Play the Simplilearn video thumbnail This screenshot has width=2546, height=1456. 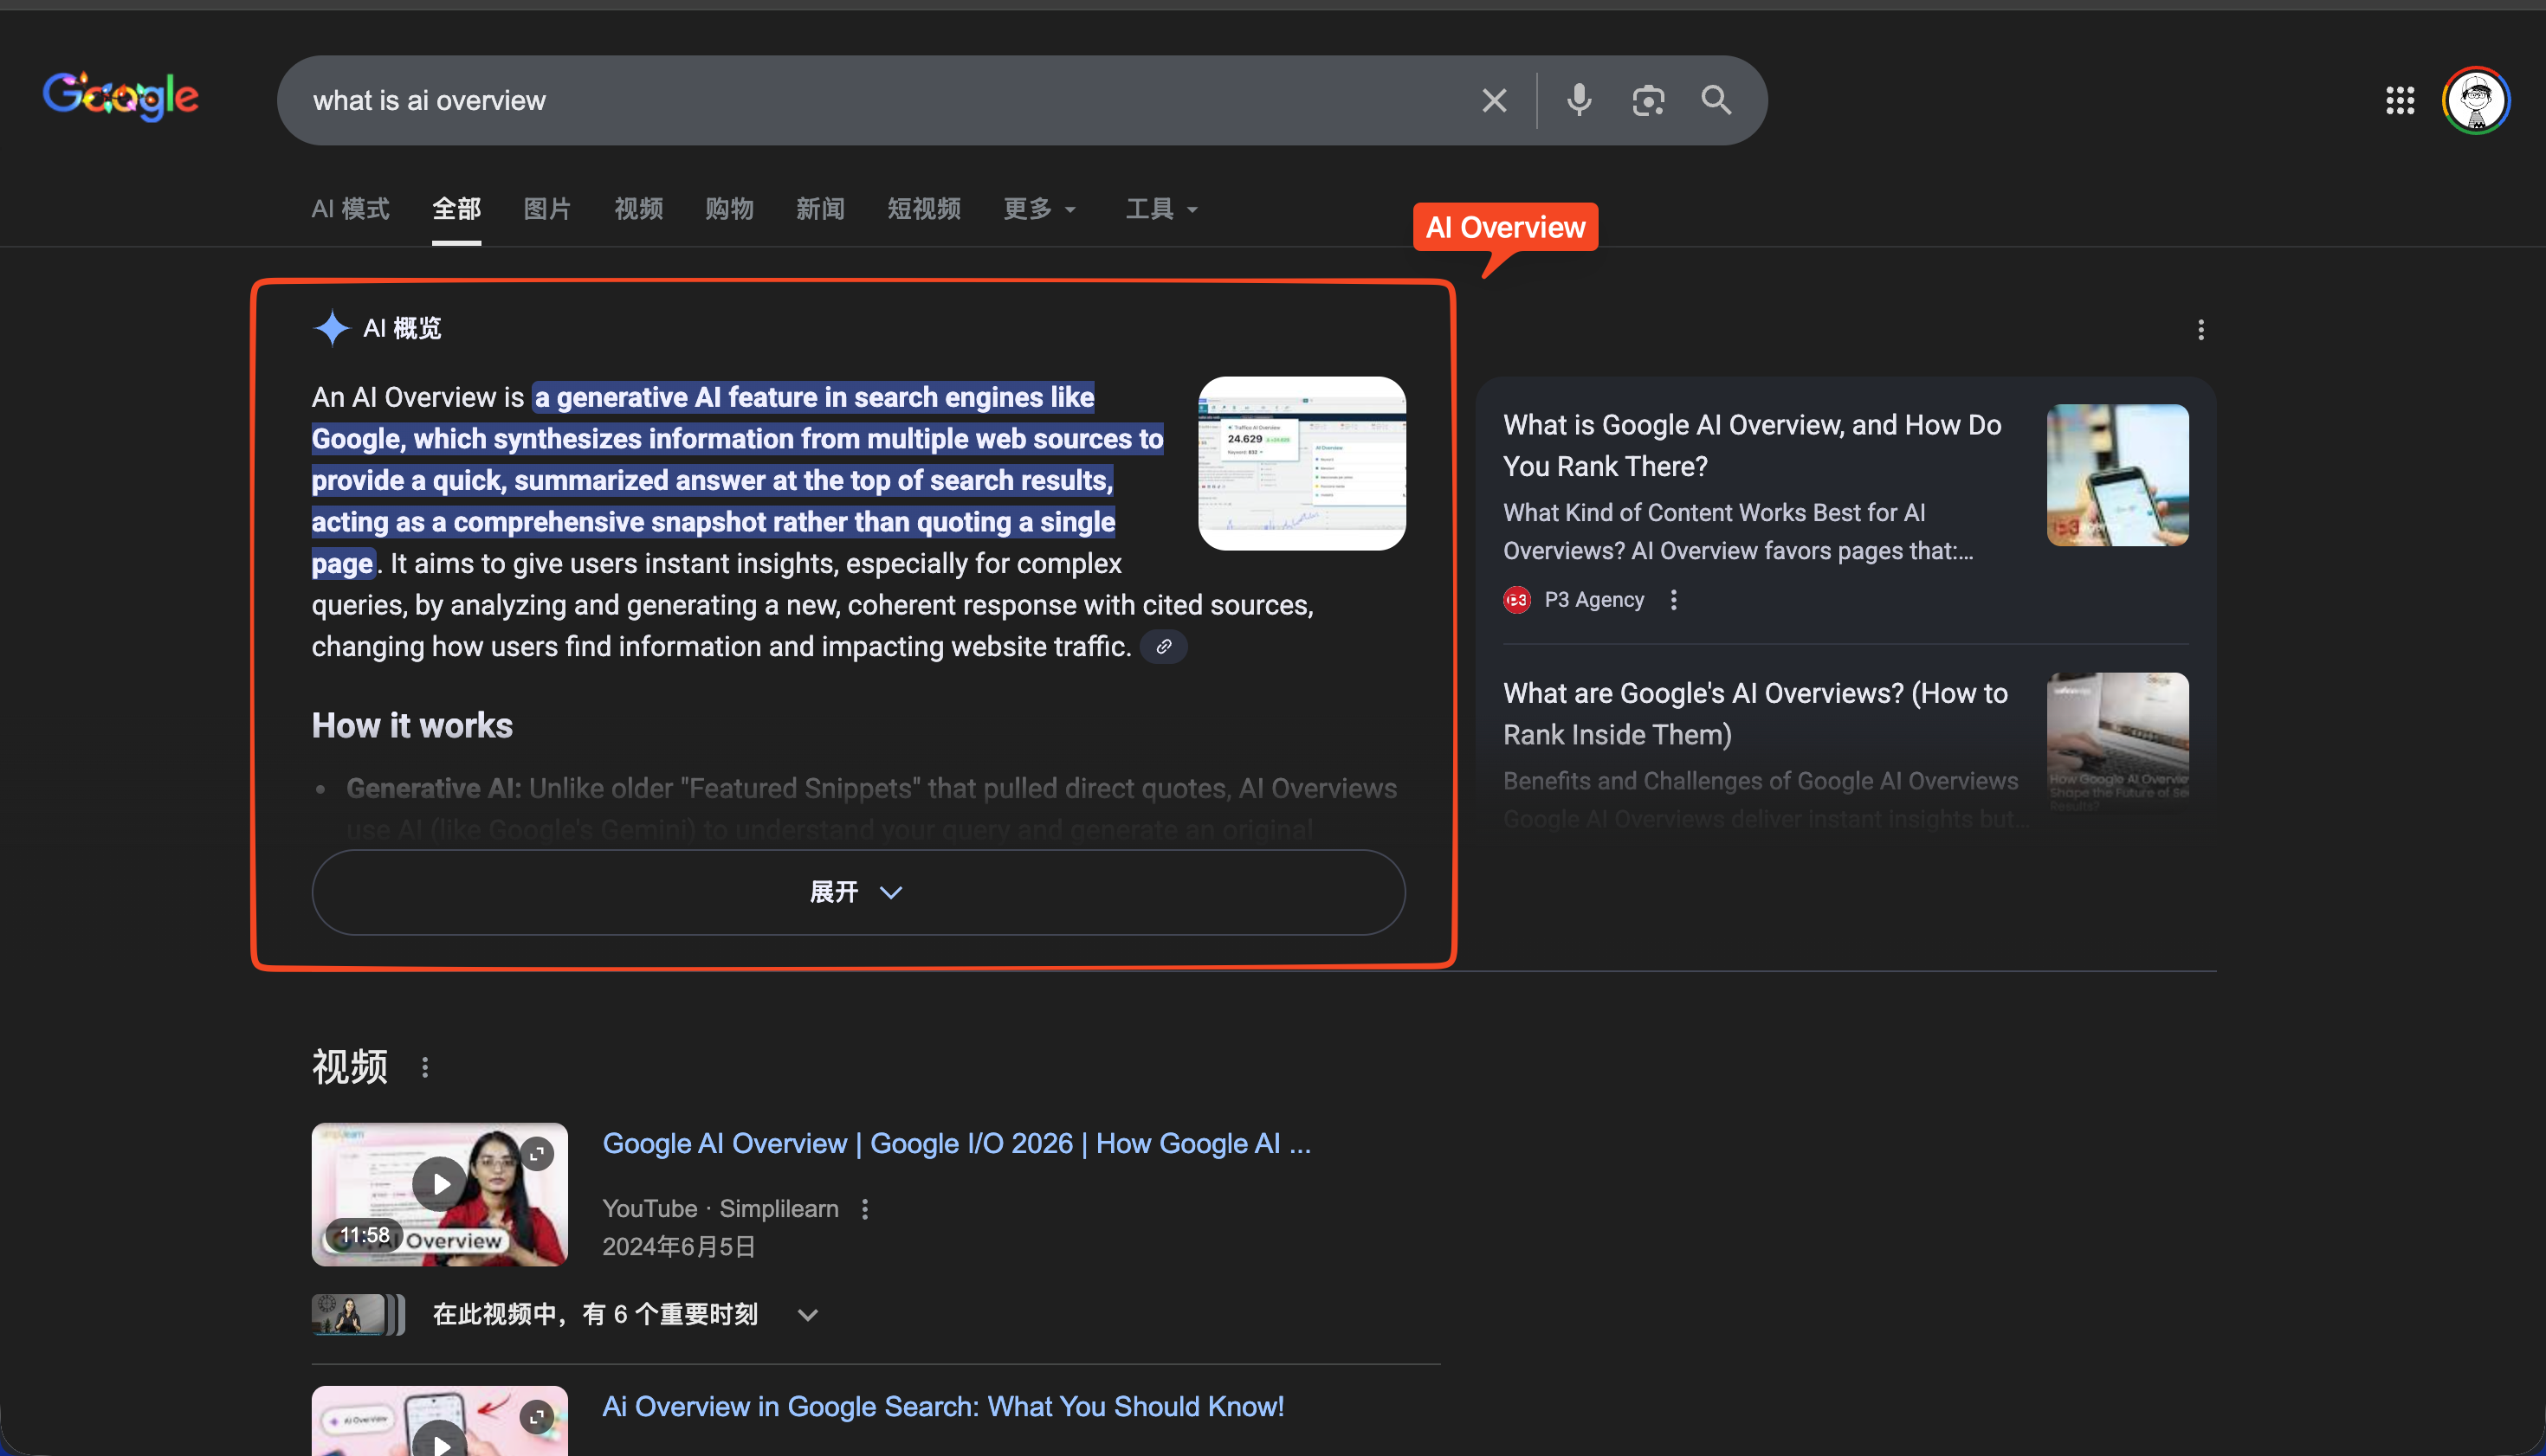coord(439,1185)
